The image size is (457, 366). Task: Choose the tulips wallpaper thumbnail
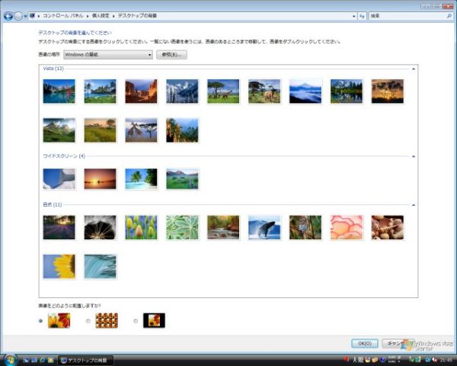click(x=141, y=227)
